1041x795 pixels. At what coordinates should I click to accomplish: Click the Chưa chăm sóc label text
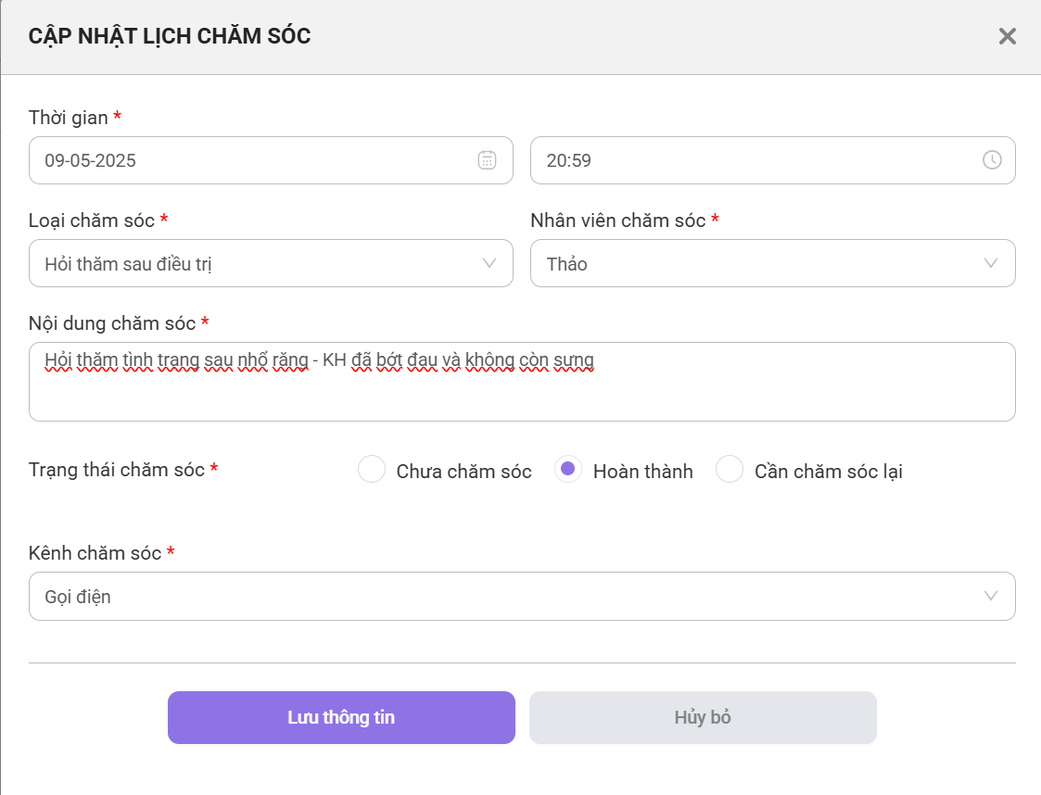click(x=464, y=472)
